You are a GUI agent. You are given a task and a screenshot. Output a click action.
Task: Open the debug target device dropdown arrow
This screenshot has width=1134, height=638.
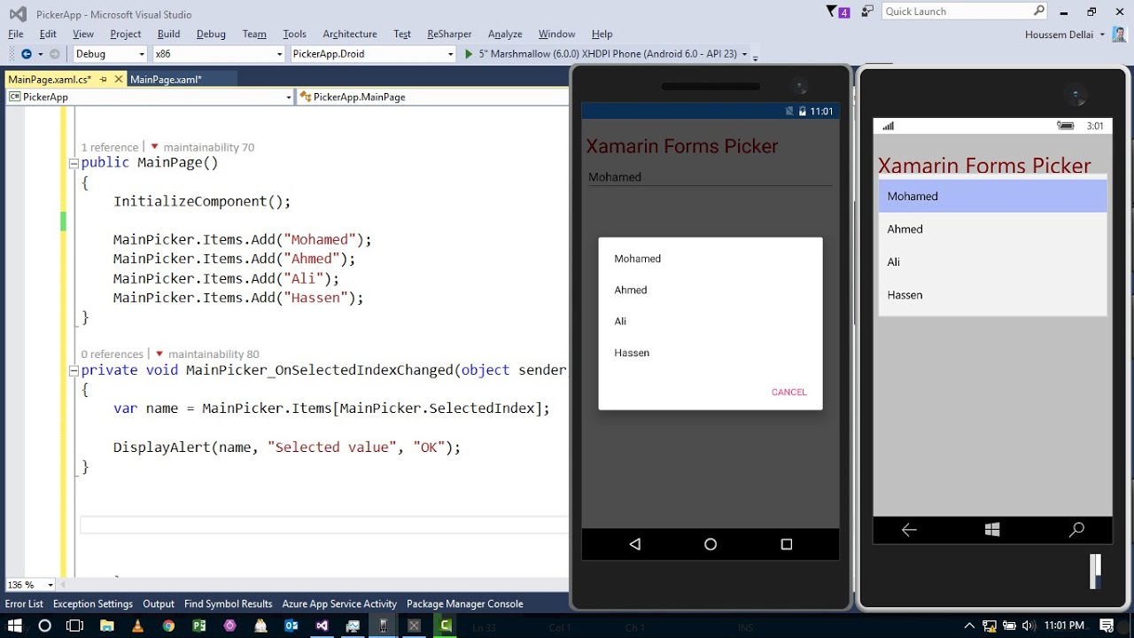tap(744, 55)
